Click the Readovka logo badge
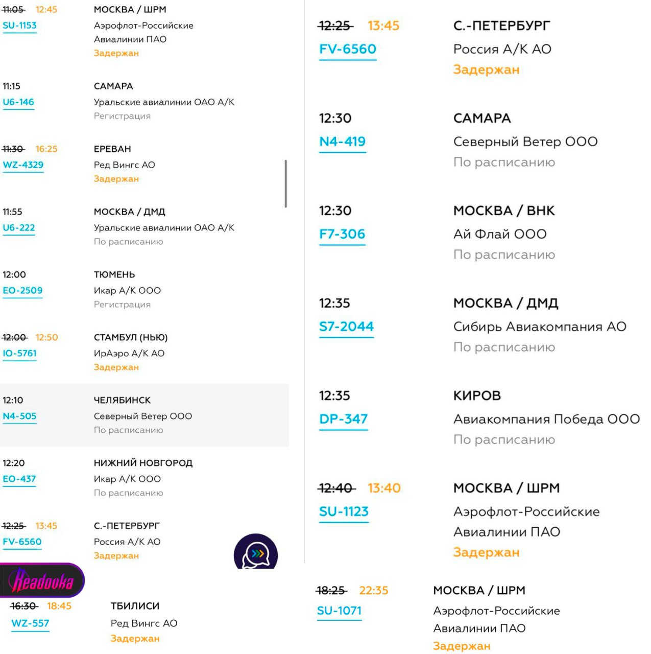 point(42,581)
